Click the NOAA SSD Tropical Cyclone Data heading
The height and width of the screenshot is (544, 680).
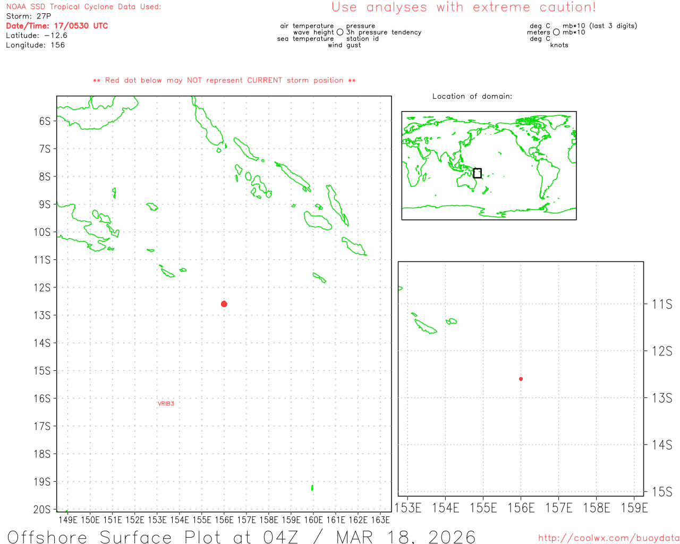(83, 7)
